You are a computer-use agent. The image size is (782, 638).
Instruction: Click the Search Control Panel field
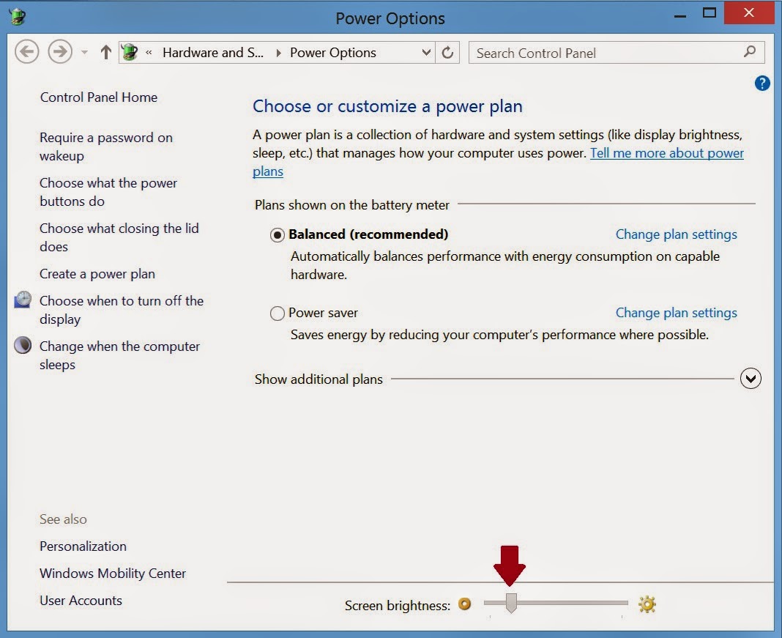(x=617, y=53)
